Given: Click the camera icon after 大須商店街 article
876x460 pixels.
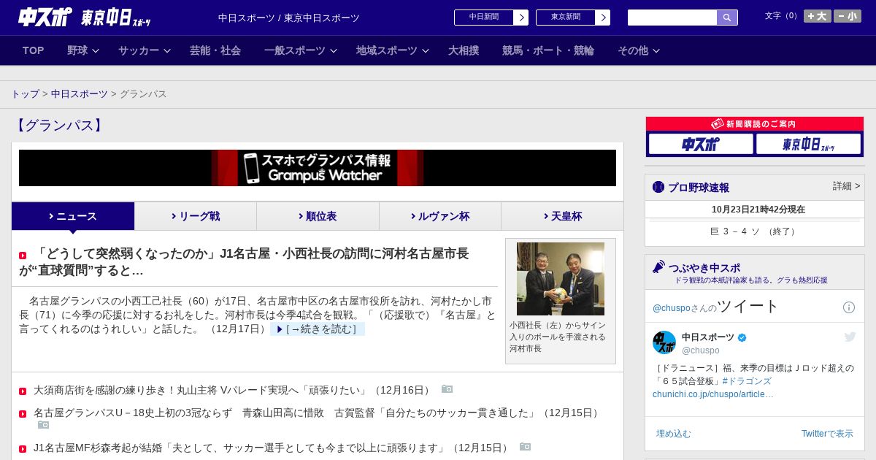Looking at the screenshot, I should point(447,389).
